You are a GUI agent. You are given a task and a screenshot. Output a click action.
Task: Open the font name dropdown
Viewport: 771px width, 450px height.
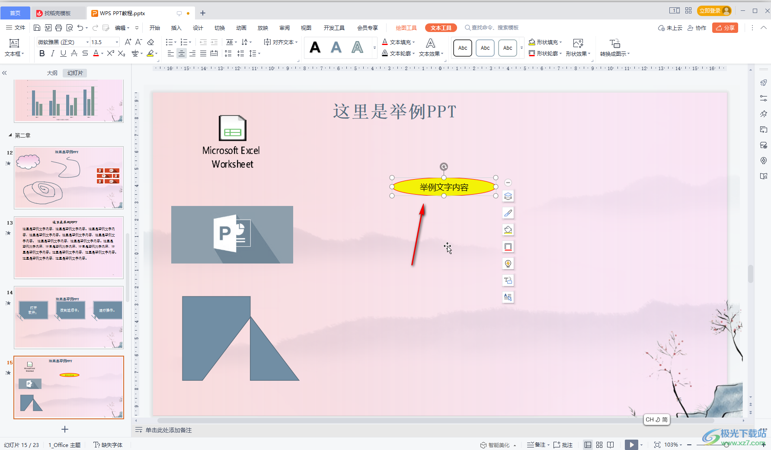pos(88,42)
